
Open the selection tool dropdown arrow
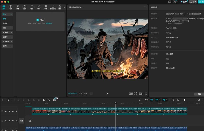click(x=12, y=100)
